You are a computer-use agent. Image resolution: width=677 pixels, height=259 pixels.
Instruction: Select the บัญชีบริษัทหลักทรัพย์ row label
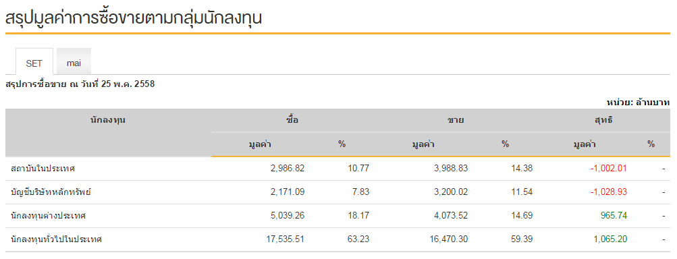pos(51,192)
